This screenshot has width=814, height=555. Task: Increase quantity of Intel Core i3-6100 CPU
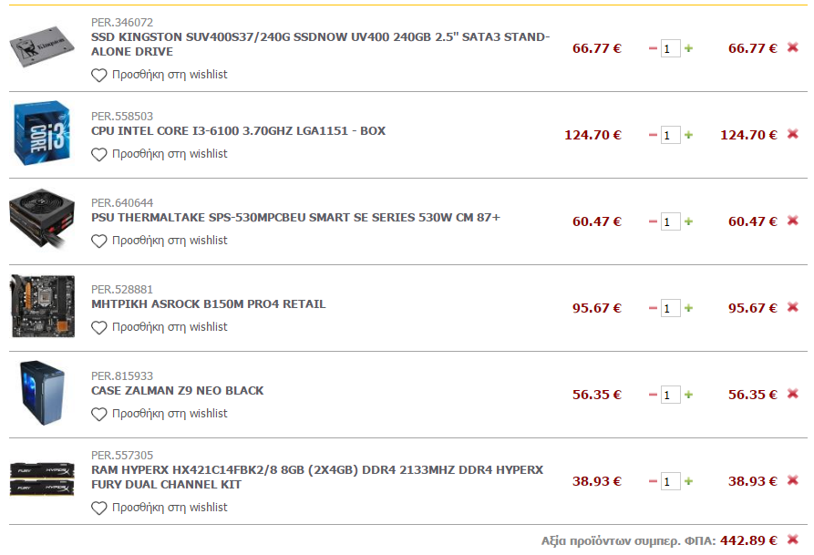tap(688, 135)
